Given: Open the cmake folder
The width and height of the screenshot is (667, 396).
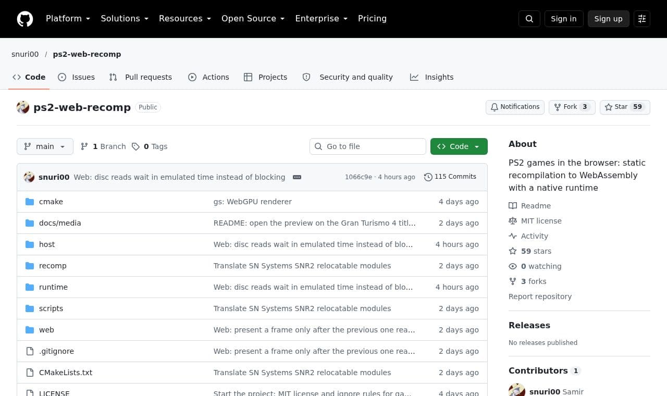Looking at the screenshot, I should [x=51, y=202].
